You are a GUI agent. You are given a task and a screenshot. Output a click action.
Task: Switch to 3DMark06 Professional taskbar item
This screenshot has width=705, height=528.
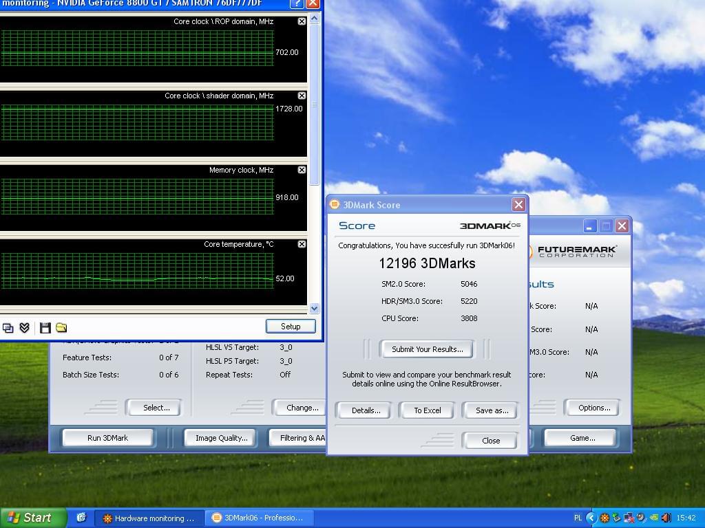click(260, 518)
